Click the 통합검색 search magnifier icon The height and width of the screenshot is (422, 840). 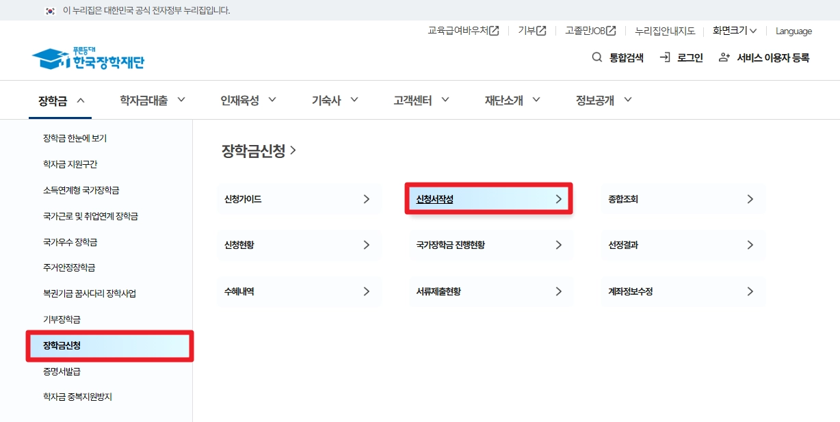(x=597, y=57)
